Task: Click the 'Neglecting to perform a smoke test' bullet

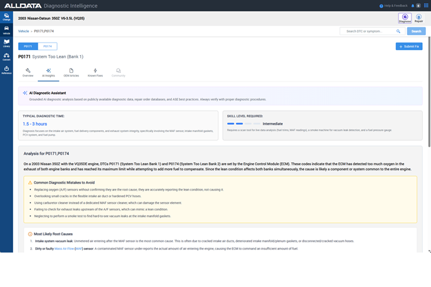Action: pyautogui.click(x=102, y=216)
